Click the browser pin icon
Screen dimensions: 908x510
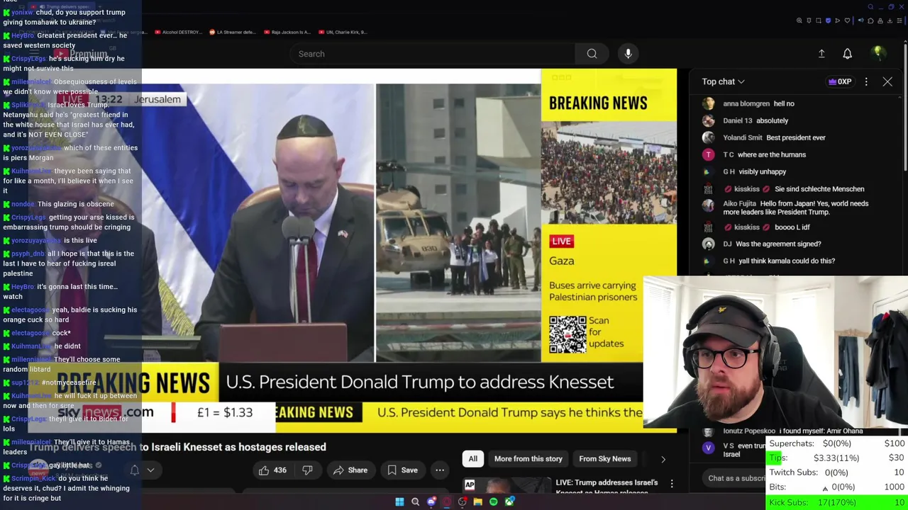809,21
